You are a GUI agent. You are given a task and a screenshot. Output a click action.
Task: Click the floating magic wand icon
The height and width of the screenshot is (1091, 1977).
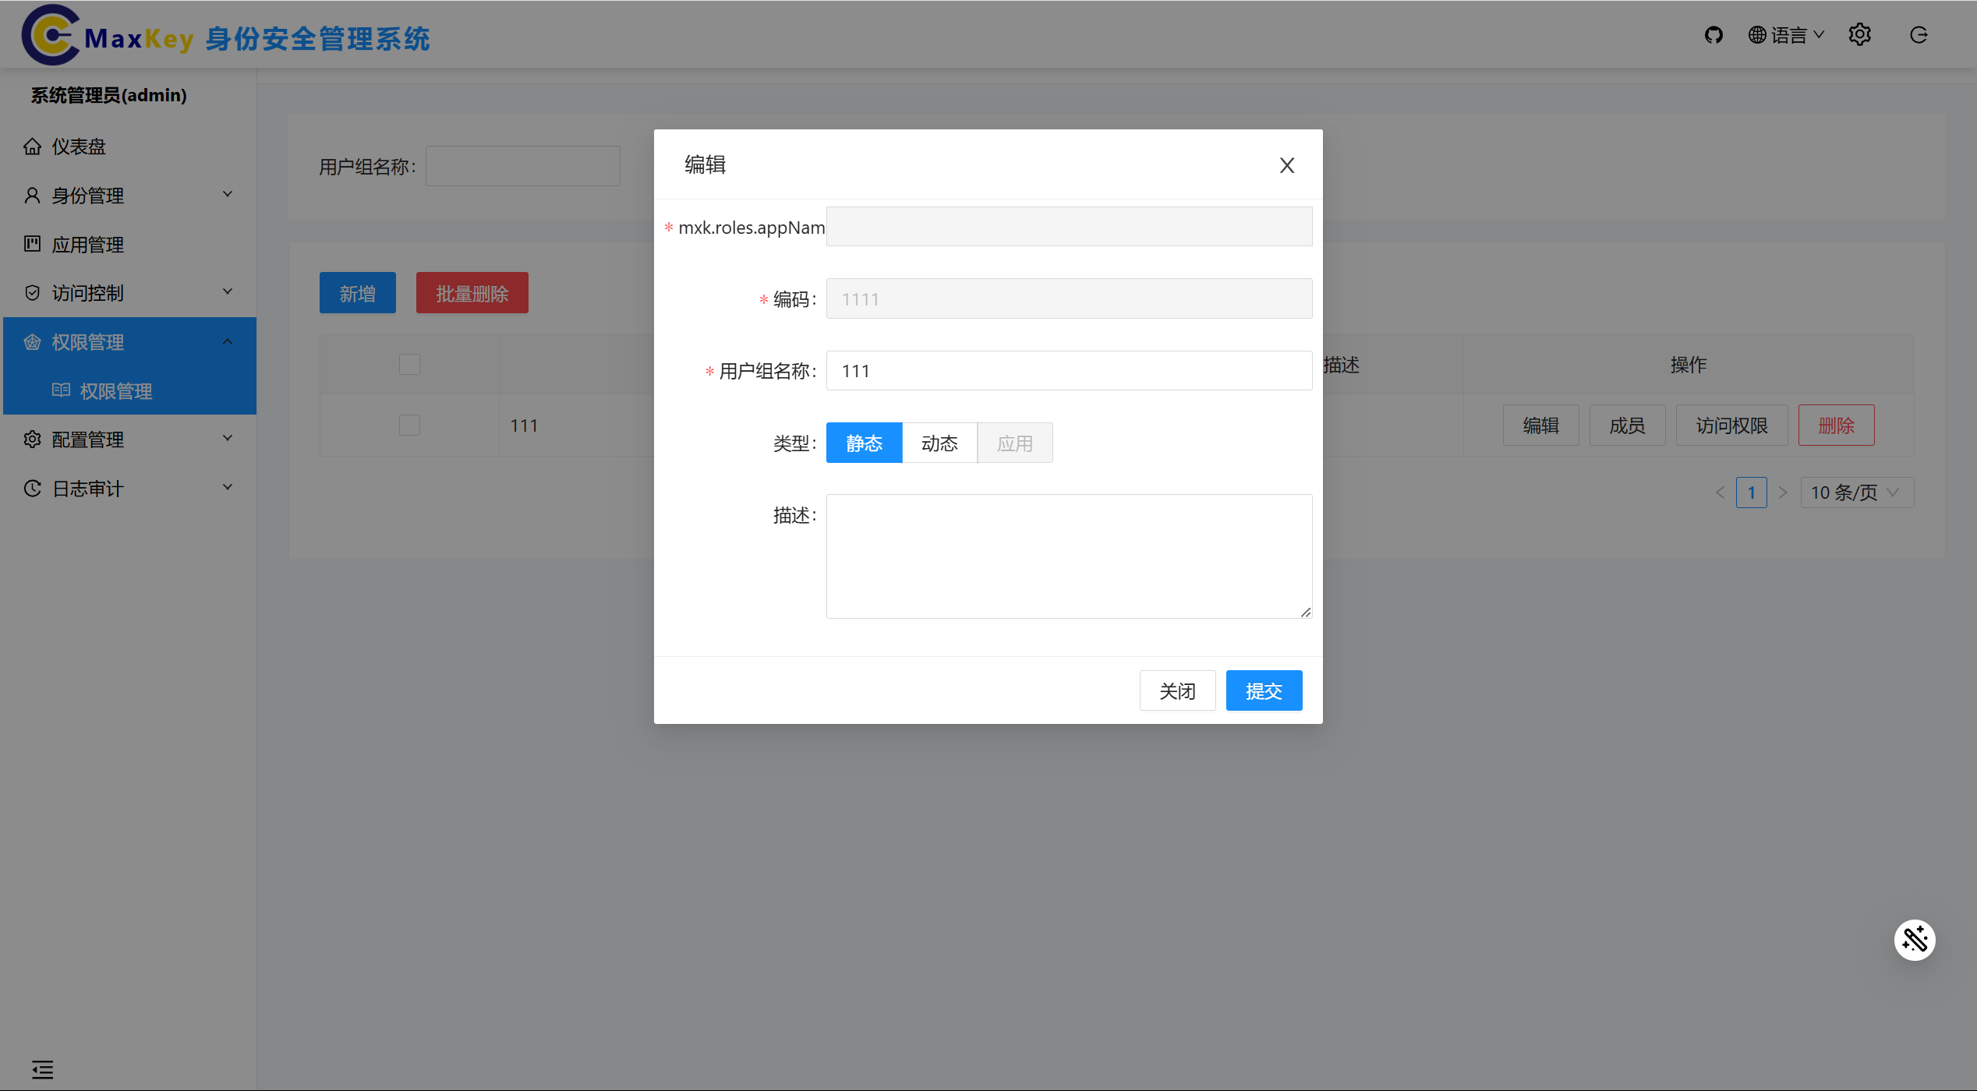coord(1914,940)
